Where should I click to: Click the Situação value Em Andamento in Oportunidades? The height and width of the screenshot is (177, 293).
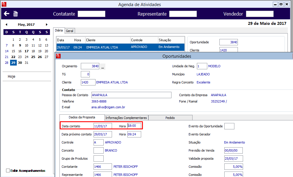click(234, 142)
